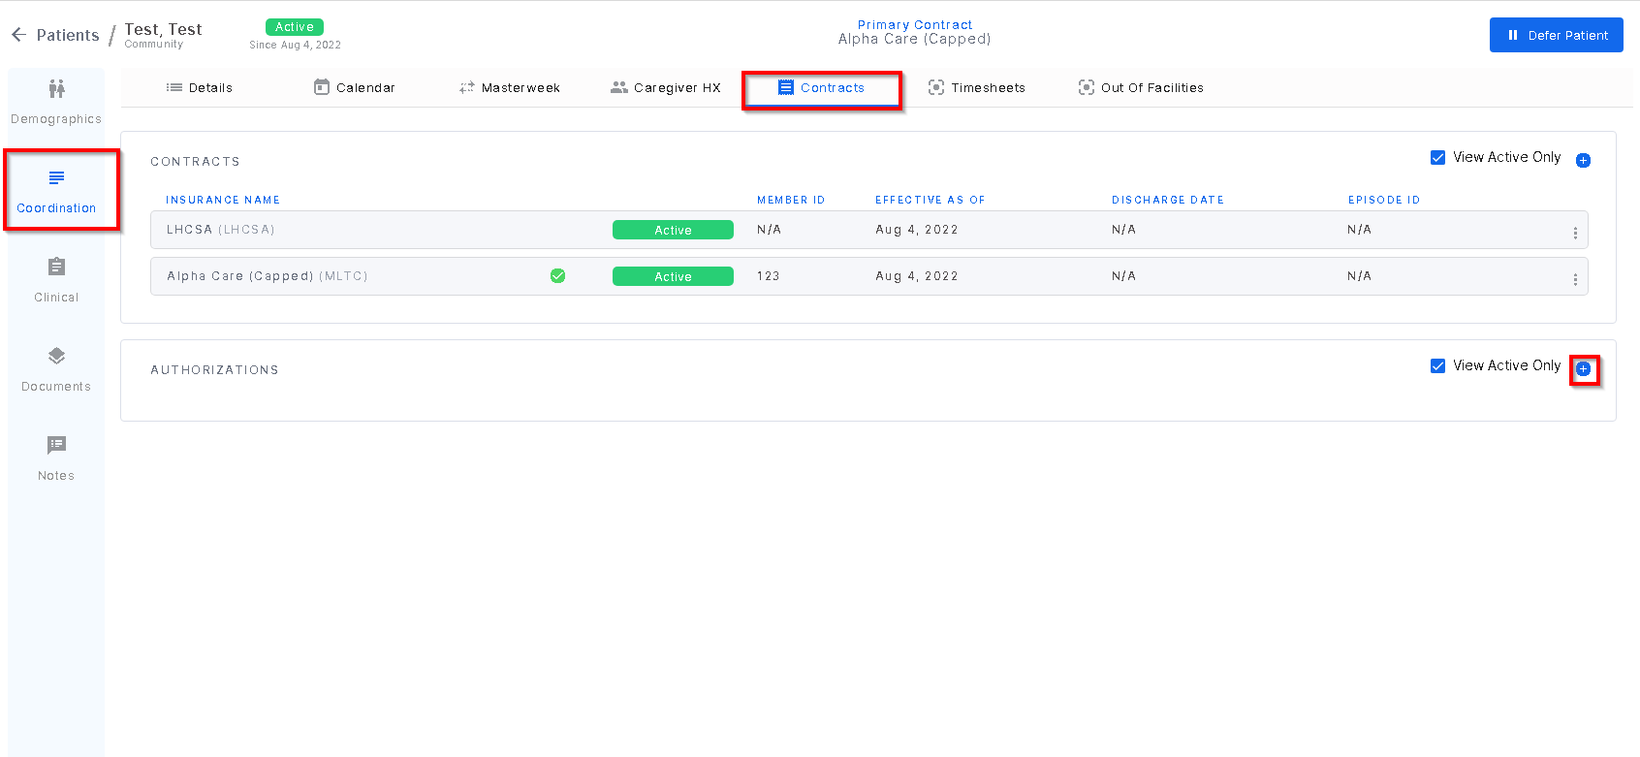Click Alpha Care (Capped) (MLTC) insurance name
1640x757 pixels.
point(268,276)
